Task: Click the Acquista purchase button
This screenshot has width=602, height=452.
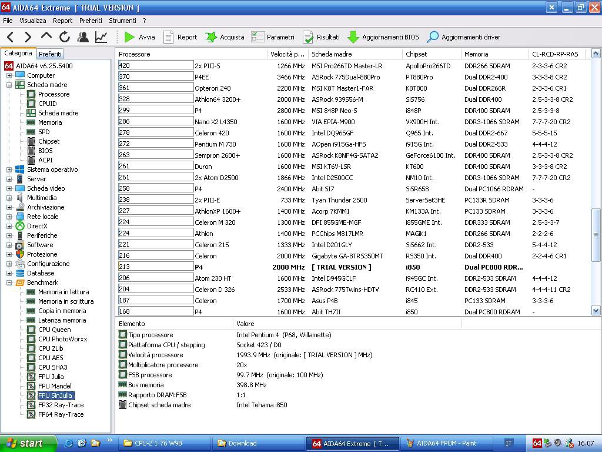Action: point(224,37)
